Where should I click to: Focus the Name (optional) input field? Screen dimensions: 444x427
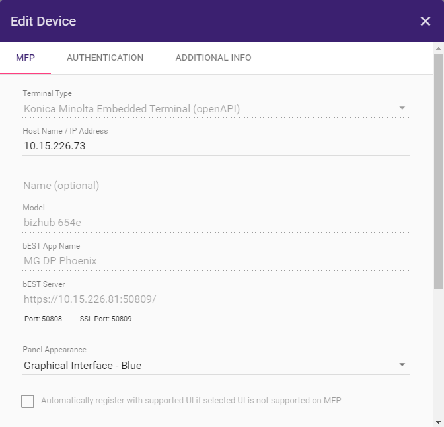coord(216,186)
